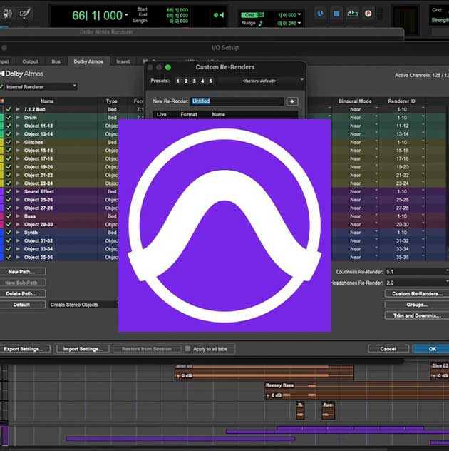Click the Renderer ID column header
The image size is (449, 451).
(401, 101)
